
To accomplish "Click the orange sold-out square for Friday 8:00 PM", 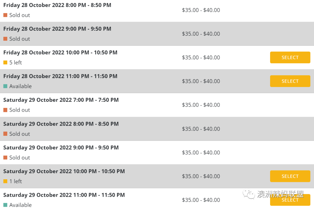I will [x=6, y=15].
